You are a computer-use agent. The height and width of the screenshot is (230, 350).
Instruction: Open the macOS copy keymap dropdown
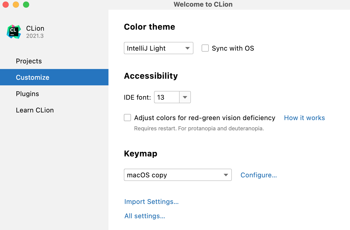point(225,175)
